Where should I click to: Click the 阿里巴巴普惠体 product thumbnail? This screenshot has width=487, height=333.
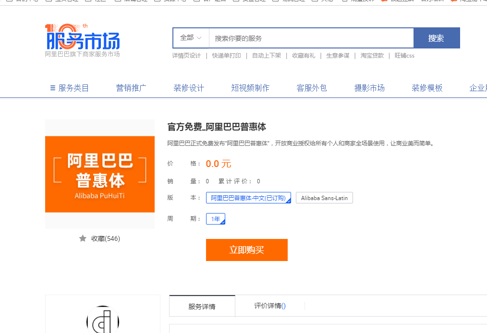tap(100, 174)
